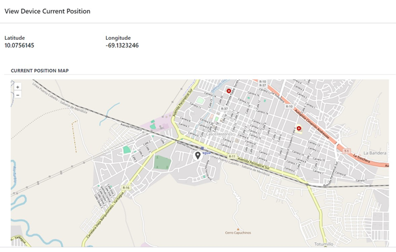
Task: Click the black device location pin
Action: [198, 155]
